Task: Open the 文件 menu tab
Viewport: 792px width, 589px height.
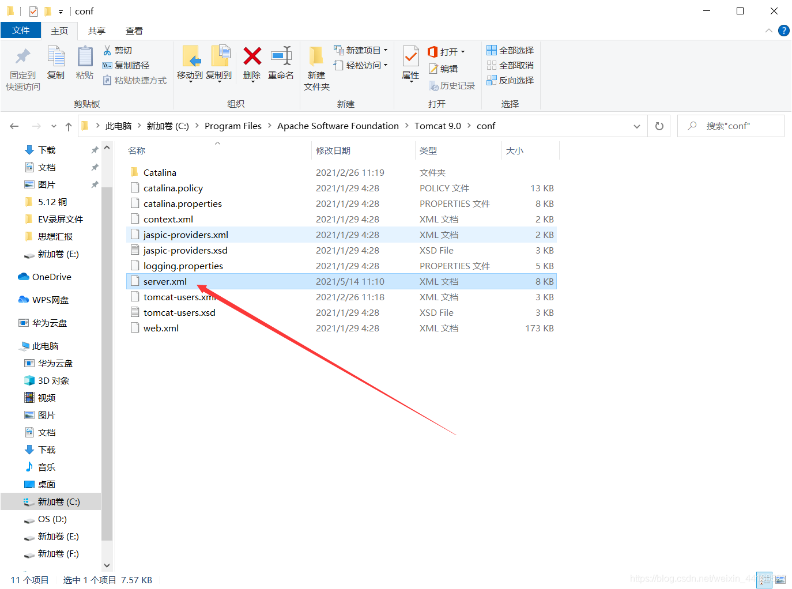Action: click(21, 31)
